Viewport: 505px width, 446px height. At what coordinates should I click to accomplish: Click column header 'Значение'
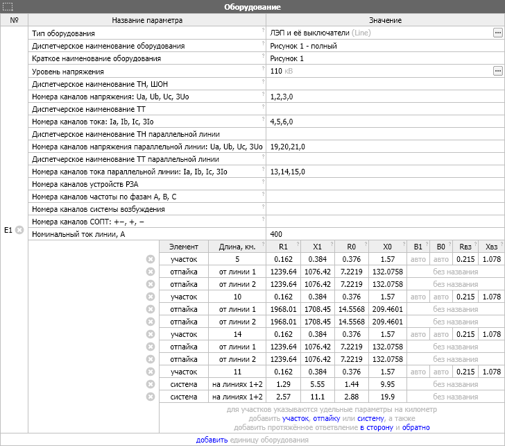[x=385, y=20]
